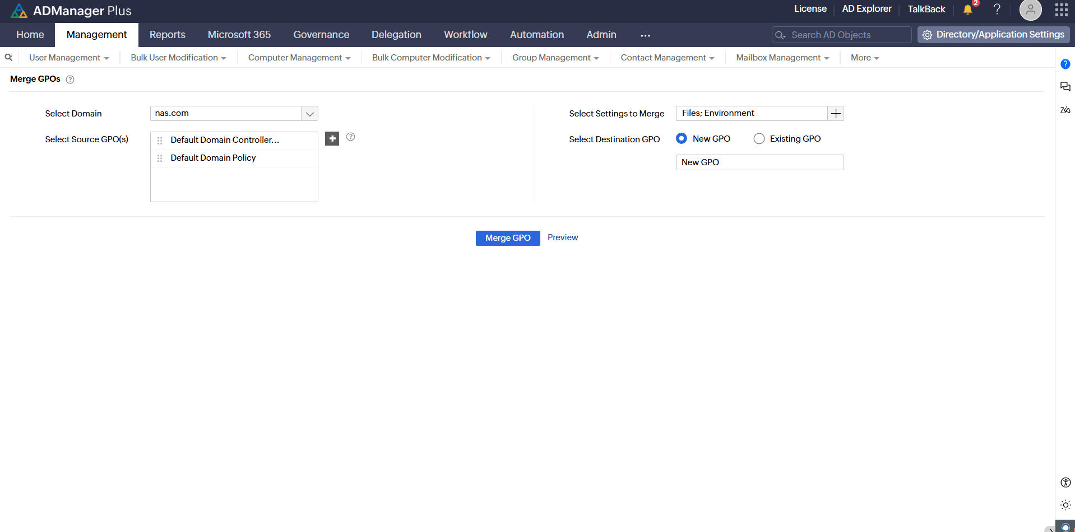
Task: Open the accessibility icon in right sidebar
Action: point(1065,482)
